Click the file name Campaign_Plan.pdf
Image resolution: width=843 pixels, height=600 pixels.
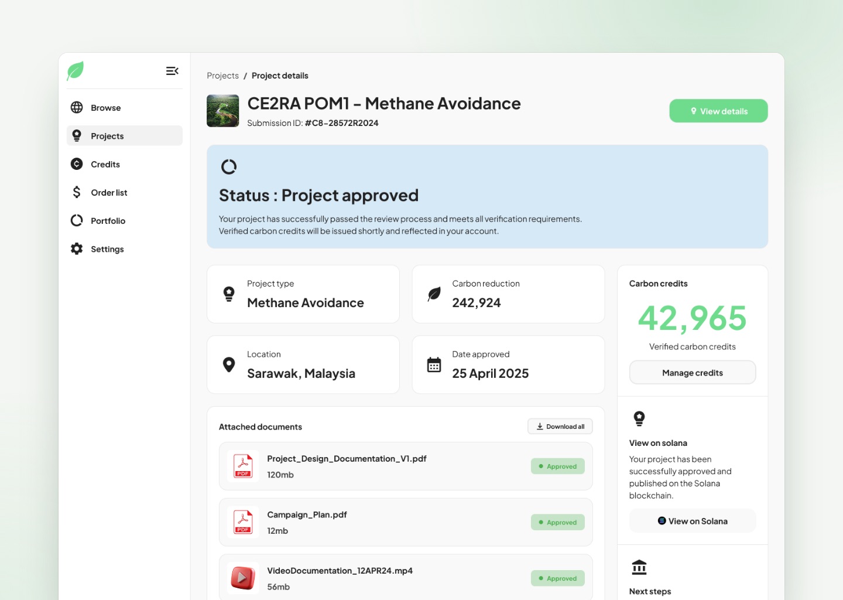(x=307, y=514)
